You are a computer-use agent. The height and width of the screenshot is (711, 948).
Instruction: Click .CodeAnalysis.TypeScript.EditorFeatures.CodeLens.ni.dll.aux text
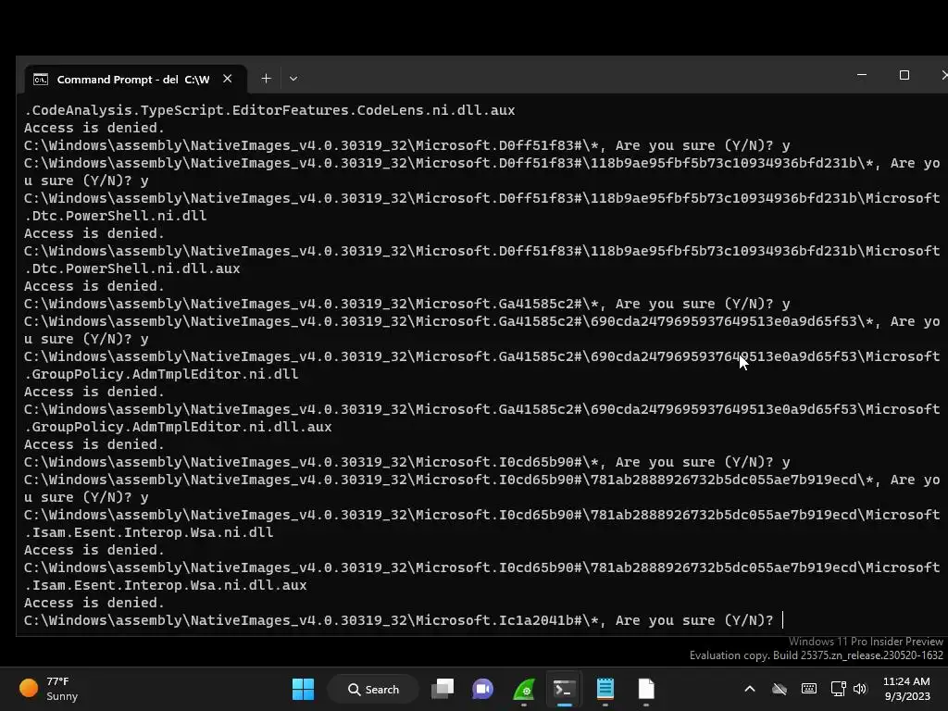point(269,111)
